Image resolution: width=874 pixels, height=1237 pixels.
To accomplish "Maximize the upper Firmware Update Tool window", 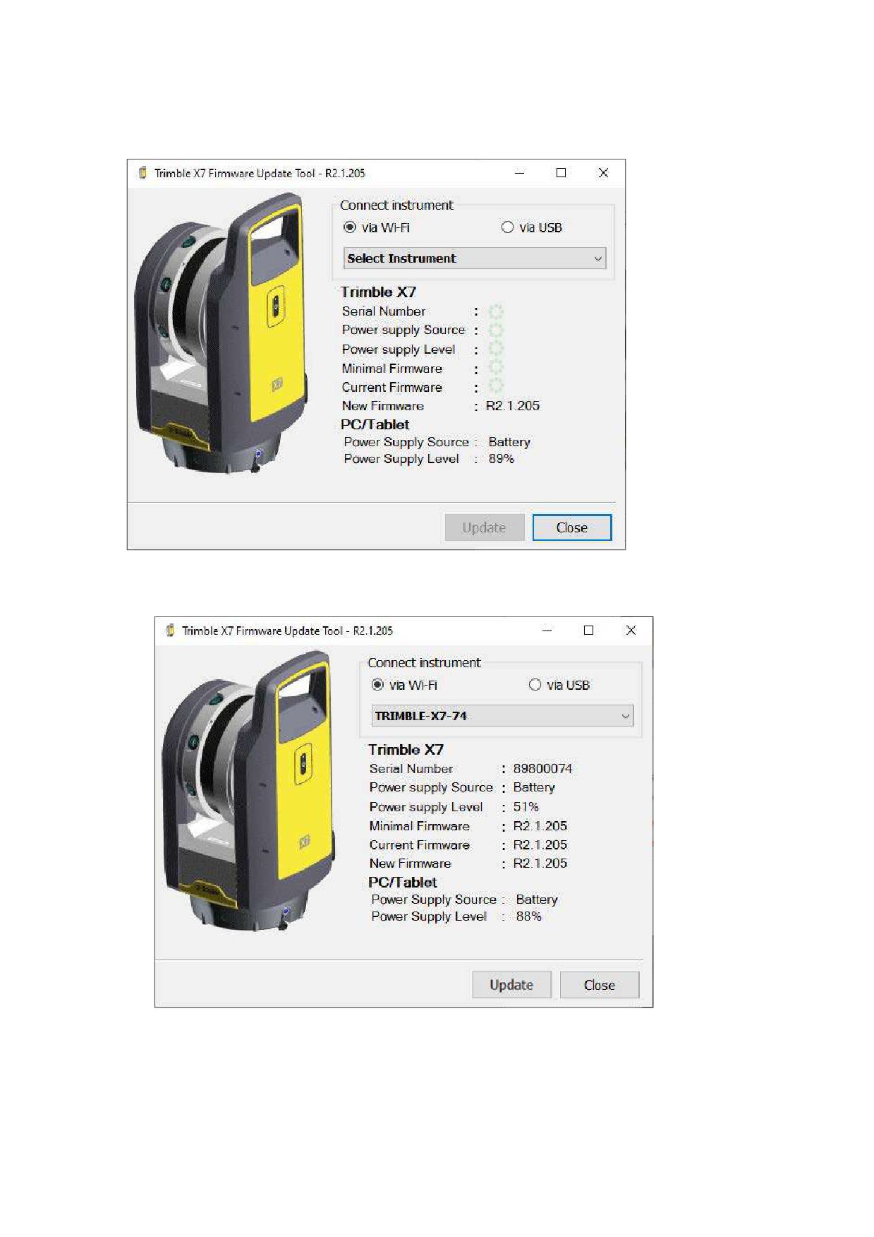I will 562,173.
